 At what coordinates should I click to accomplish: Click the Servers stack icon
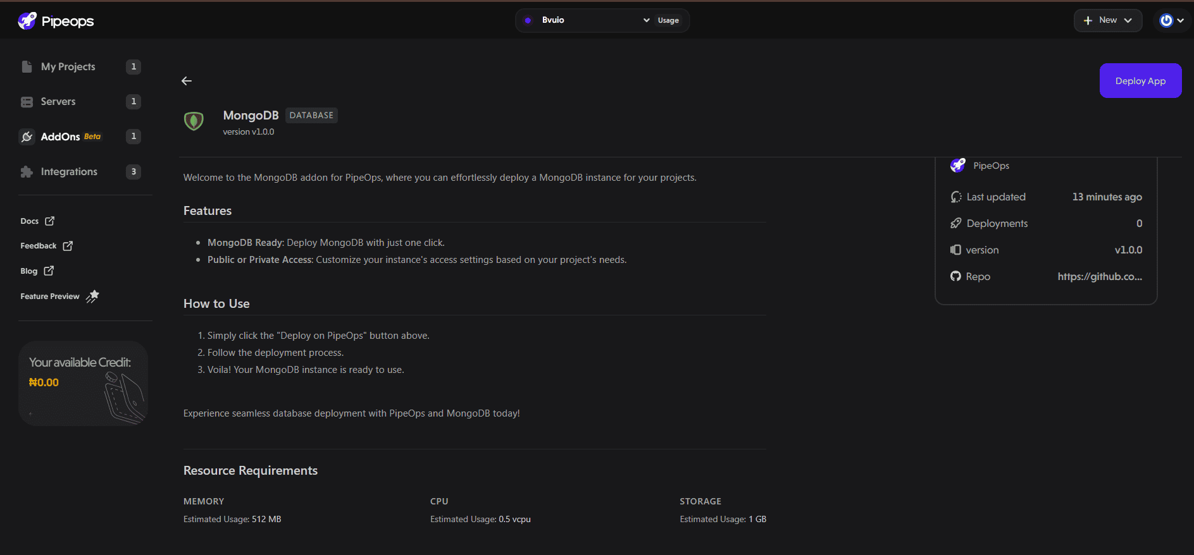(27, 102)
